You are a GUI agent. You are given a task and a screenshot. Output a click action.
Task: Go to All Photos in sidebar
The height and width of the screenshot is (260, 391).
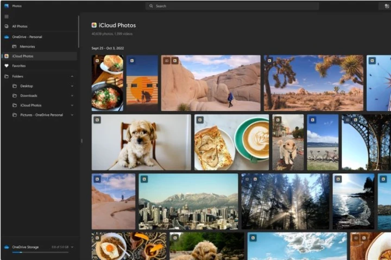20,26
